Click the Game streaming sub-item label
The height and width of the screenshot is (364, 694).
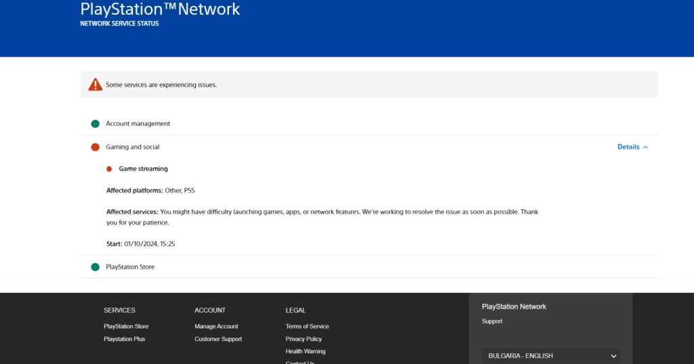tap(144, 168)
